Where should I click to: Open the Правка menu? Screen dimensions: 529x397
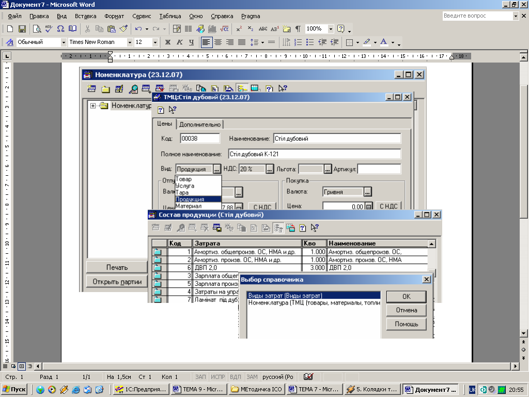pyautogui.click(x=39, y=16)
